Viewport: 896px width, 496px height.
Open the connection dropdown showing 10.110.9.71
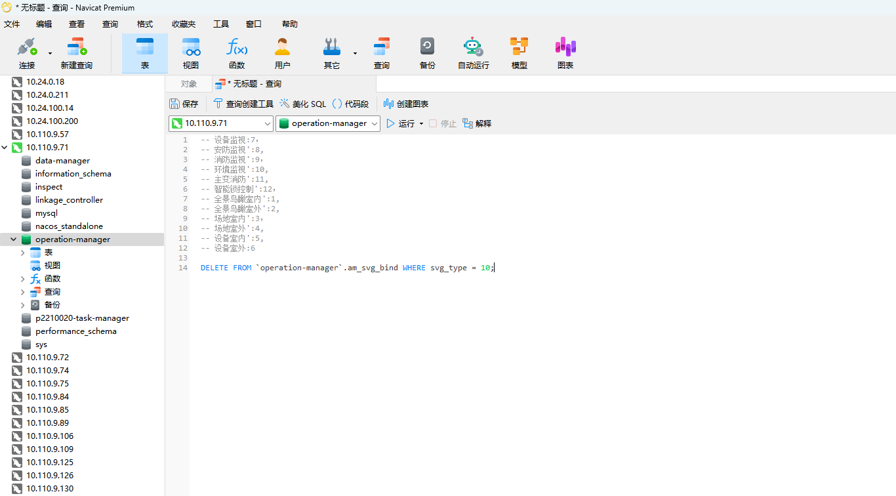point(268,123)
